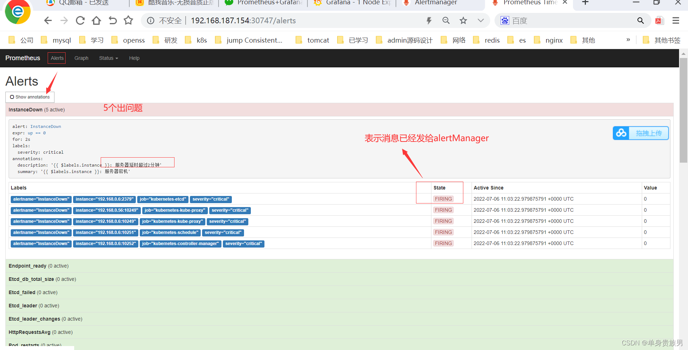Switch to the 酷我音乐 tab
The width and height of the screenshot is (688, 350).
tap(176, 3)
